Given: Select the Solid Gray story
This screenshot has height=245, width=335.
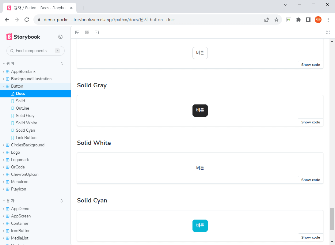Looking at the screenshot, I should [25, 116].
